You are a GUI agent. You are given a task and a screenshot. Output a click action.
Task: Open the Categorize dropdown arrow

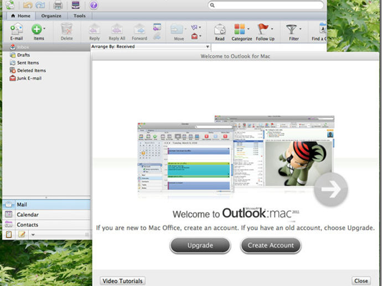coord(248,29)
